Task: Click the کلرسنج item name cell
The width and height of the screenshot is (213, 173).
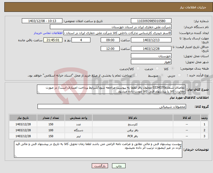Action: coord(133,124)
